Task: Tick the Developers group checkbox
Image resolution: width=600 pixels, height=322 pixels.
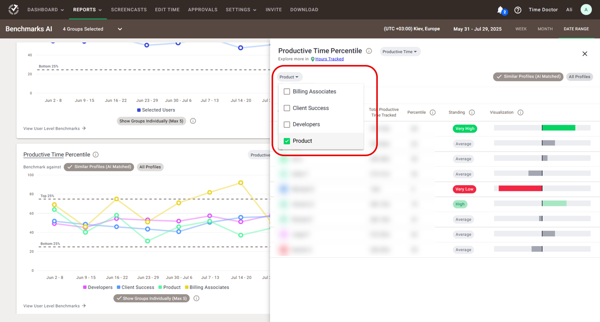Action: click(x=287, y=124)
